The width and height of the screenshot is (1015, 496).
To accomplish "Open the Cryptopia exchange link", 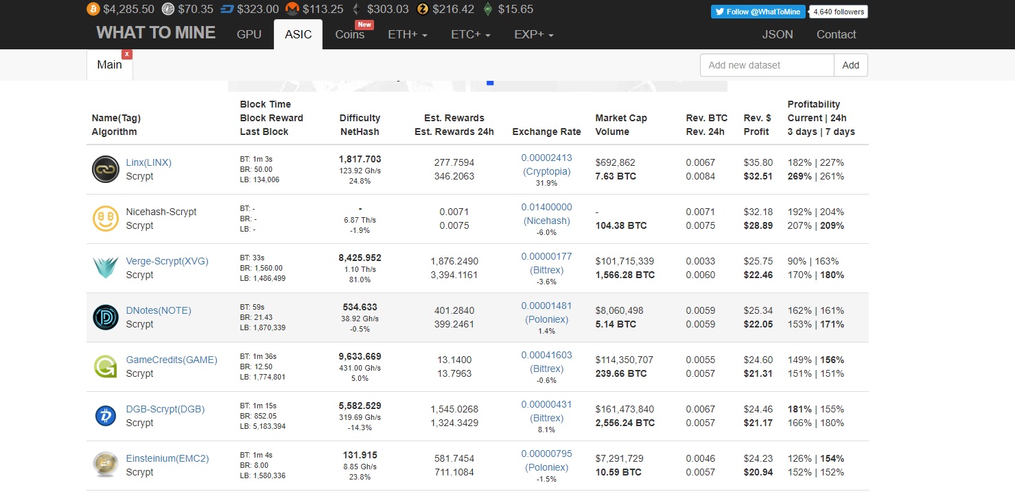I will pyautogui.click(x=546, y=171).
